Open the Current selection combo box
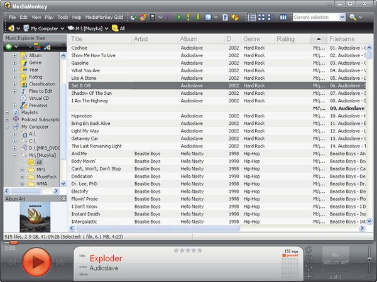 tap(319, 17)
